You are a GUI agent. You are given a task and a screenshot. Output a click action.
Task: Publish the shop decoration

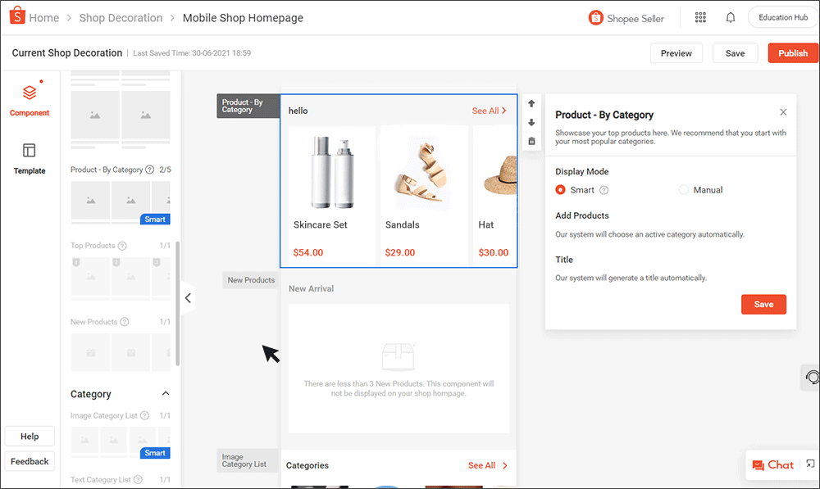pyautogui.click(x=792, y=52)
